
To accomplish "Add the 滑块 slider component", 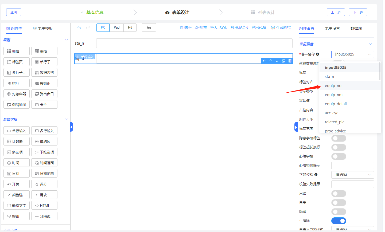I will [x=44, y=195].
